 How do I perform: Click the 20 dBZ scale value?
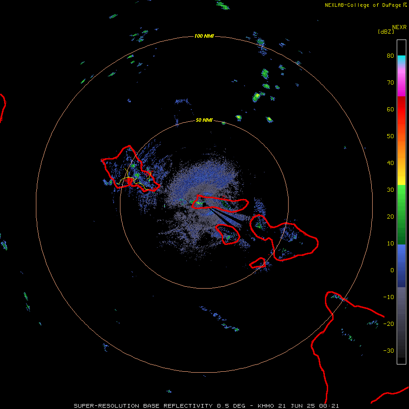(x=390, y=217)
